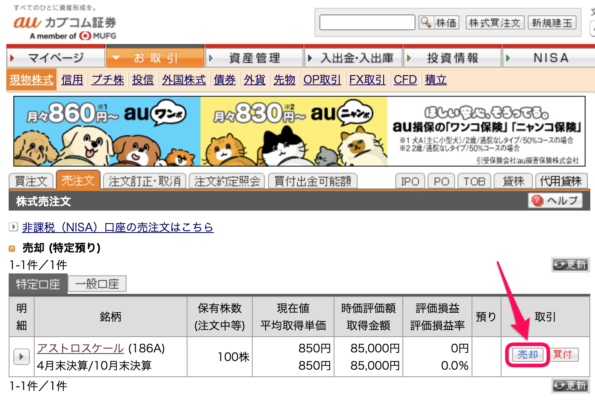The width and height of the screenshot is (595, 407).
Task: Switch to the 注文約定照会 tab
Action: 227,181
